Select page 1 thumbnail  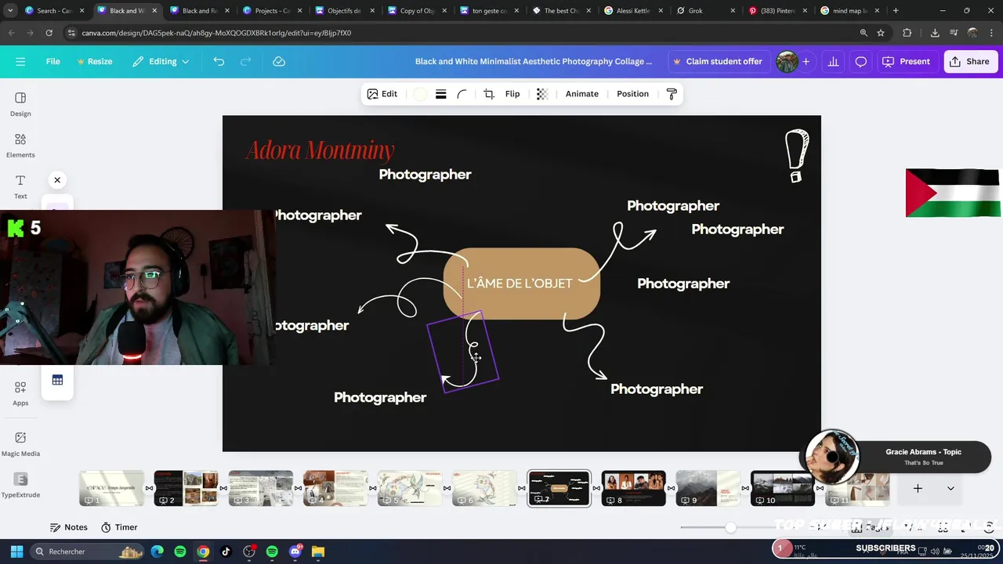(x=112, y=488)
